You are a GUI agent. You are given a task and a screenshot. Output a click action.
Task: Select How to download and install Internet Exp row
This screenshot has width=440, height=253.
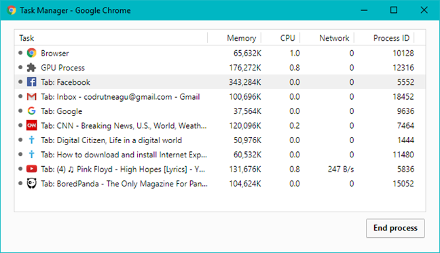click(x=220, y=155)
